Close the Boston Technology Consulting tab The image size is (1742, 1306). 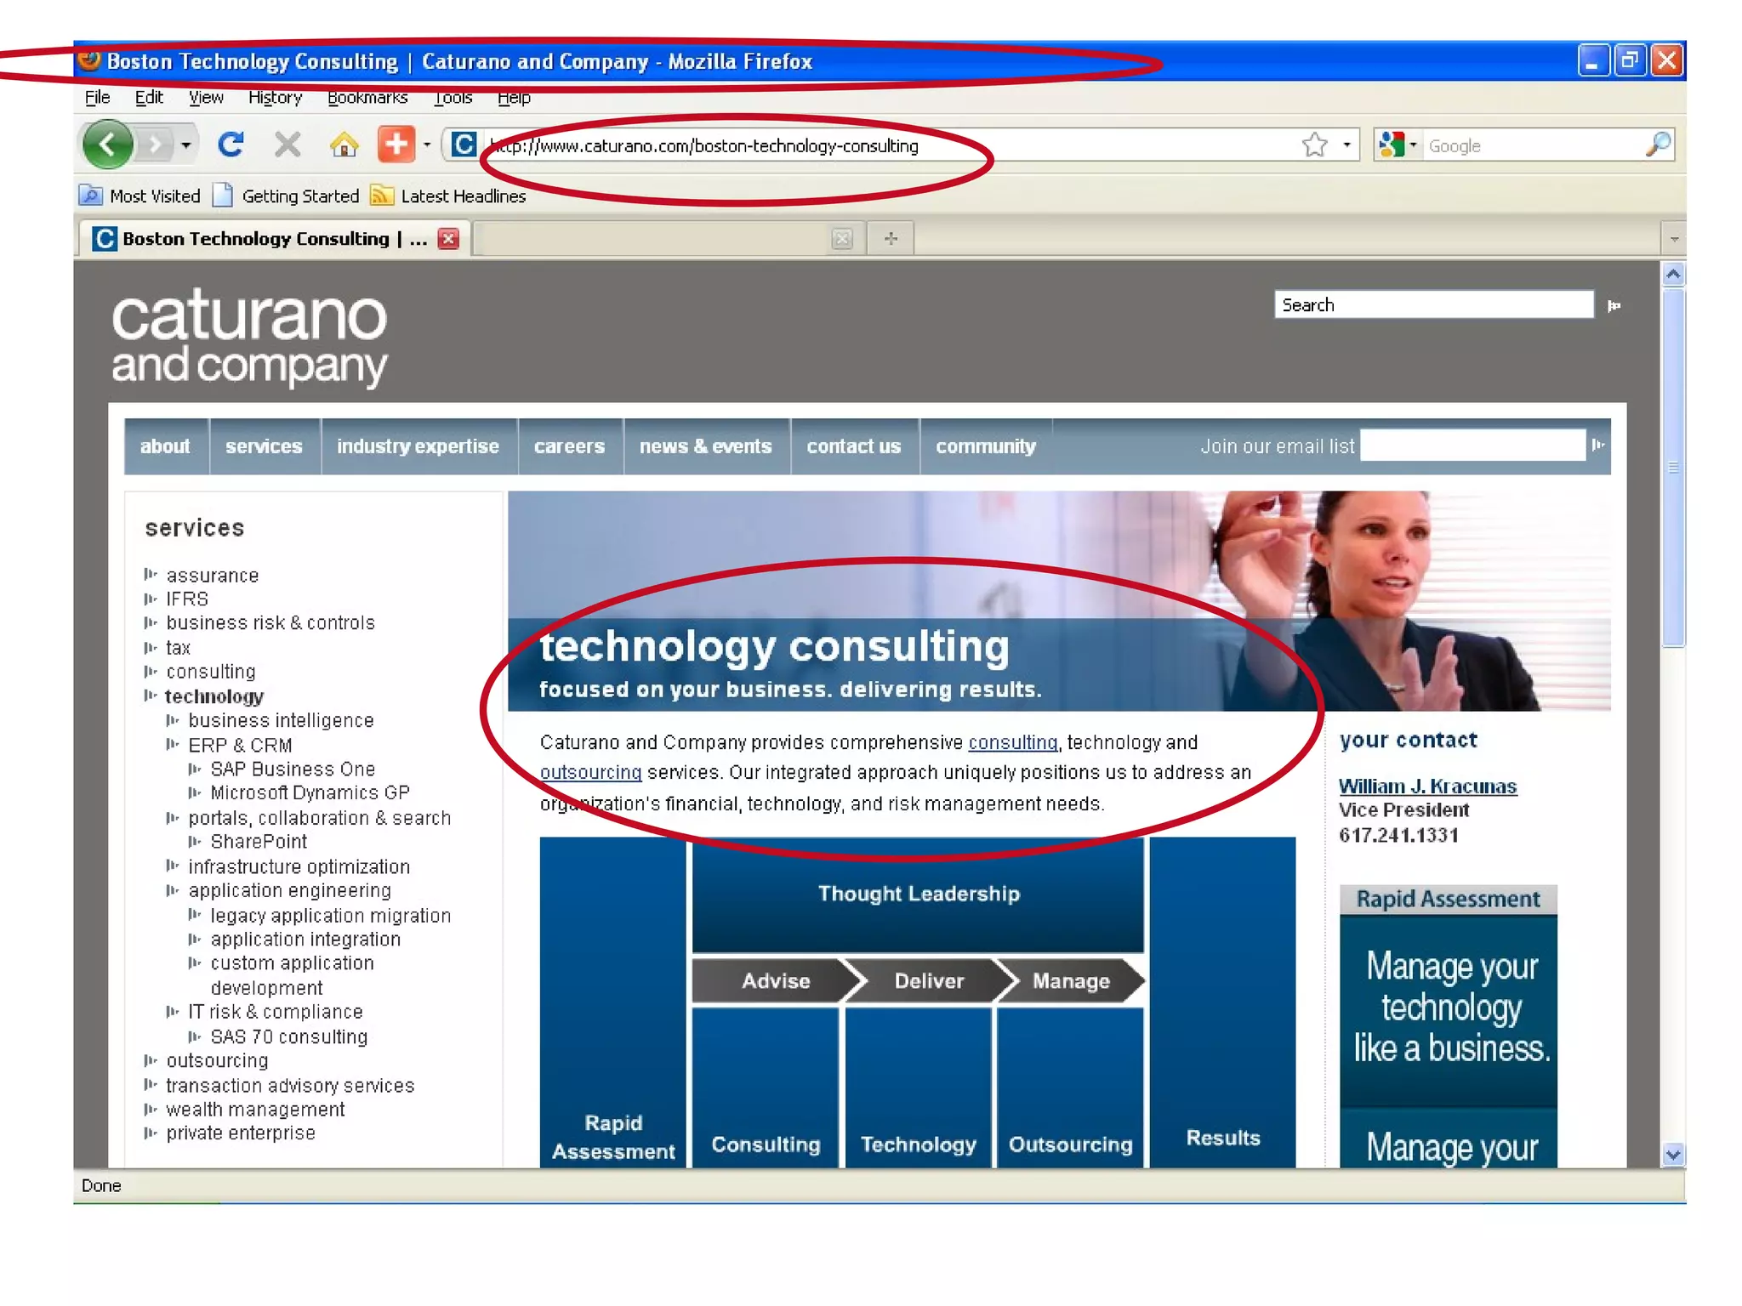click(448, 239)
